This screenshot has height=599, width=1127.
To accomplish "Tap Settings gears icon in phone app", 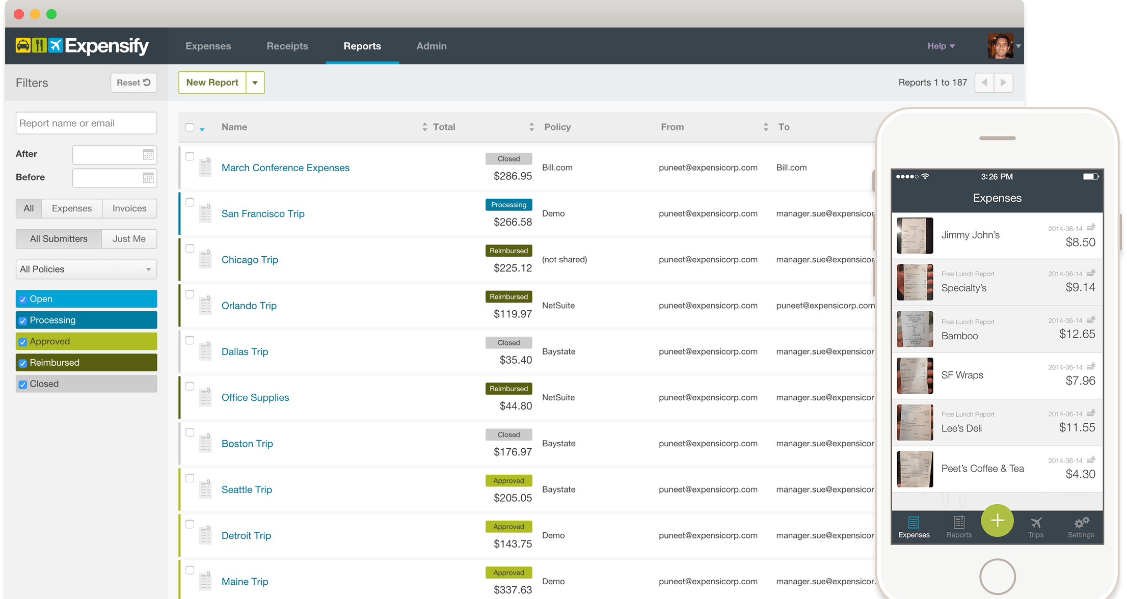I will [x=1081, y=527].
